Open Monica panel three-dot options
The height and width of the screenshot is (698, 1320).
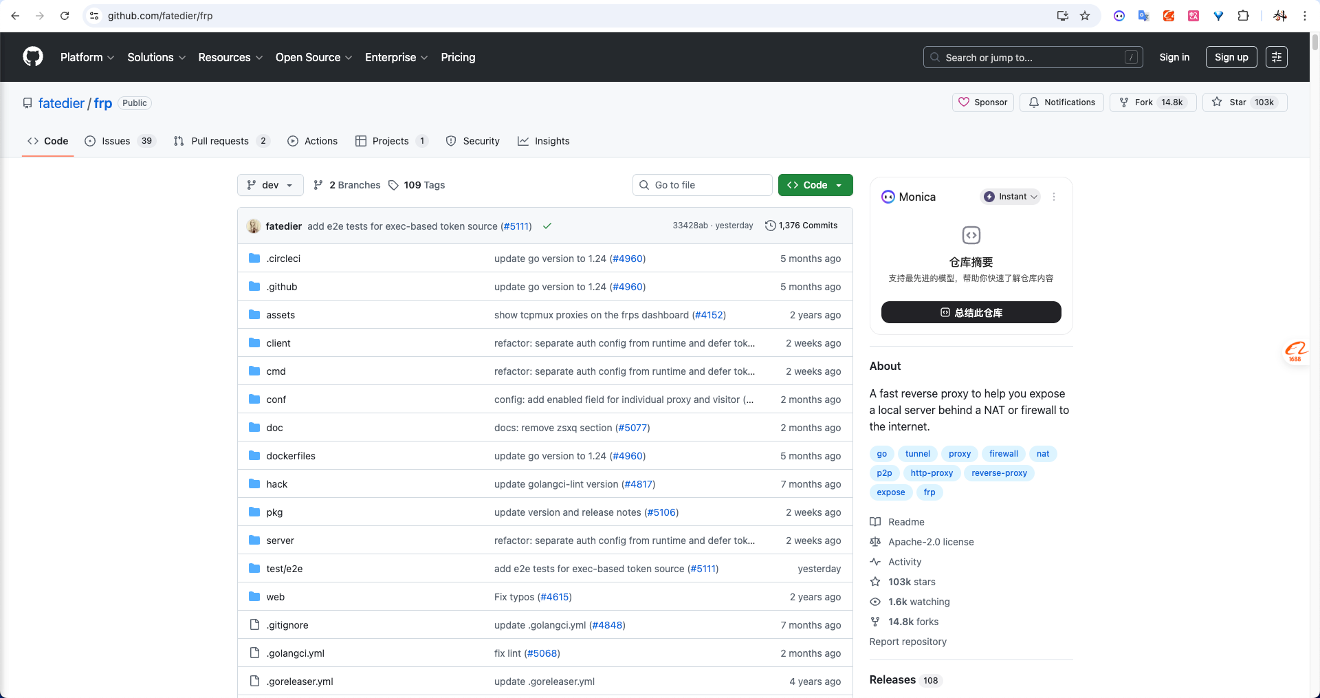tap(1054, 197)
